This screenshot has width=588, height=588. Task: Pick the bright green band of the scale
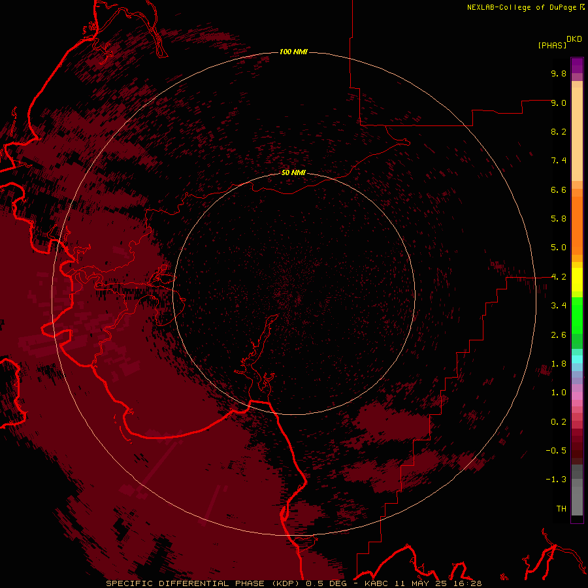point(577,315)
